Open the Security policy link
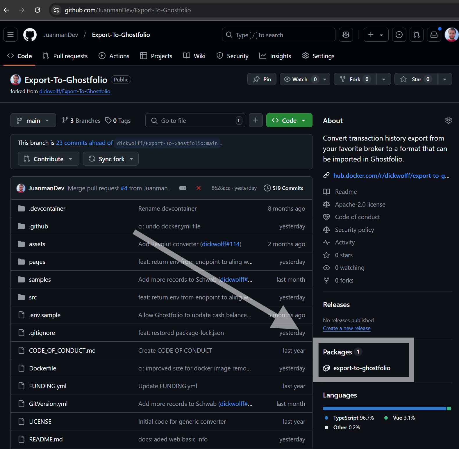The width and height of the screenshot is (459, 449). pyautogui.click(x=348, y=230)
